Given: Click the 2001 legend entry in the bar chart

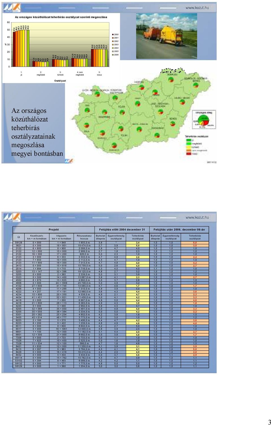Looking at the screenshot, I should click(x=115, y=38).
